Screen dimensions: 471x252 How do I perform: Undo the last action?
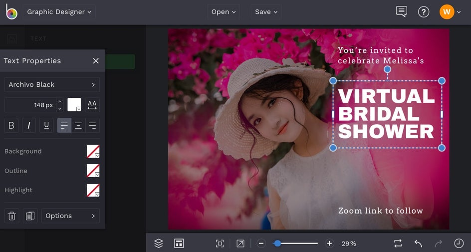click(418, 244)
